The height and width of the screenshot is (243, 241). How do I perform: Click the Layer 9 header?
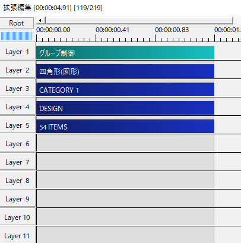(x=17, y=199)
